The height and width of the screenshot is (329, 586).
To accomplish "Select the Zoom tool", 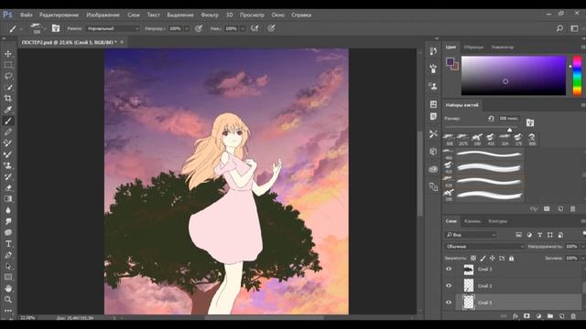I will 8,300.
